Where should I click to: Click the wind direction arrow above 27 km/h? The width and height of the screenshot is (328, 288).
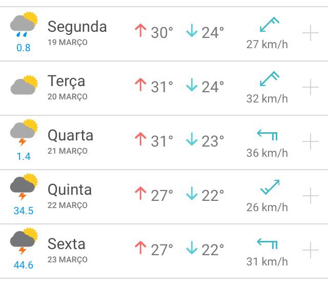click(x=269, y=25)
